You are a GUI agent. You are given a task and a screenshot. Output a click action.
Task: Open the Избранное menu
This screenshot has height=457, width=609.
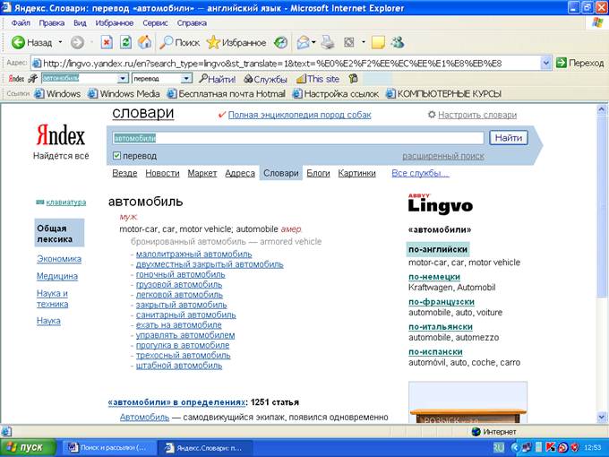click(x=115, y=23)
